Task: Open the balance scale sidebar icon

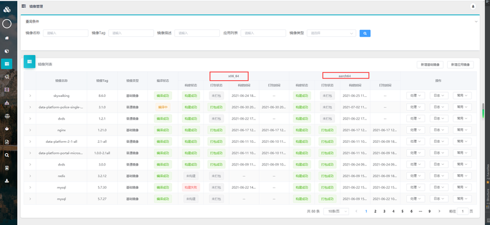Action: [7, 115]
